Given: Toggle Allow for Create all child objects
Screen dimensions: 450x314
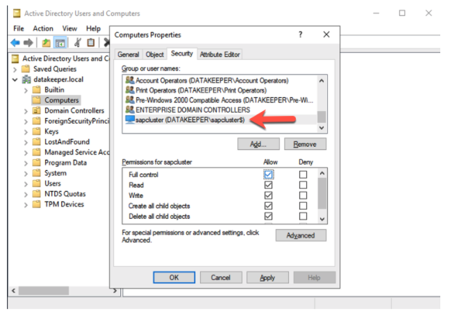Looking at the screenshot, I should tap(268, 206).
